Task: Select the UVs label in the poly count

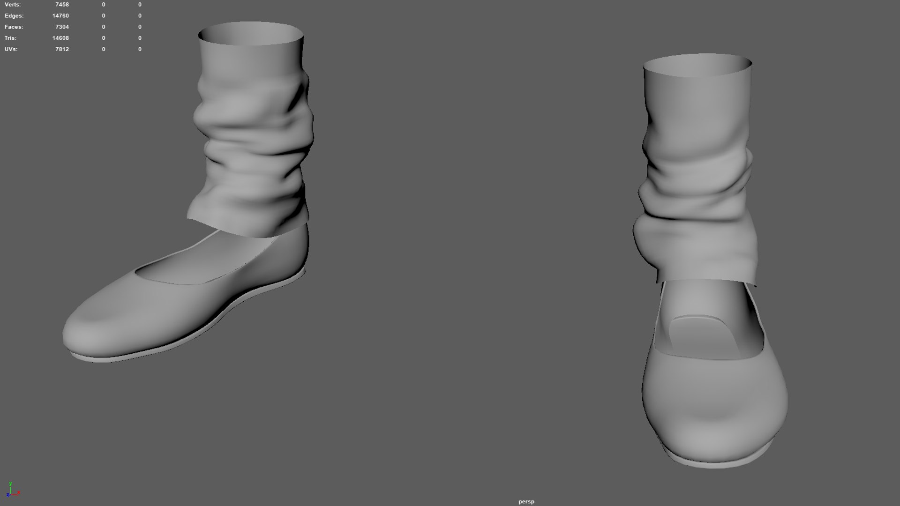Action: pyautogui.click(x=11, y=49)
